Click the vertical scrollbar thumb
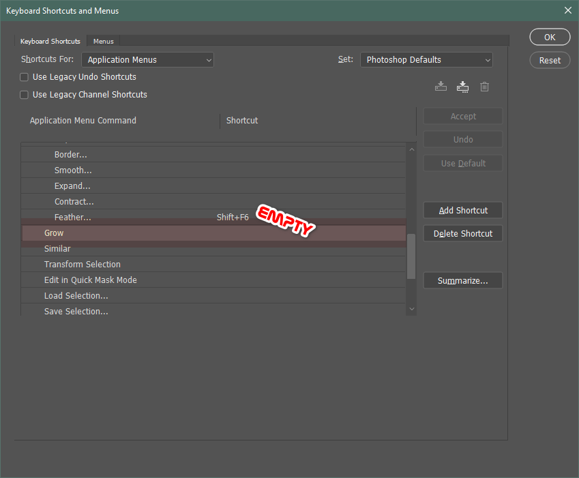 [411, 256]
